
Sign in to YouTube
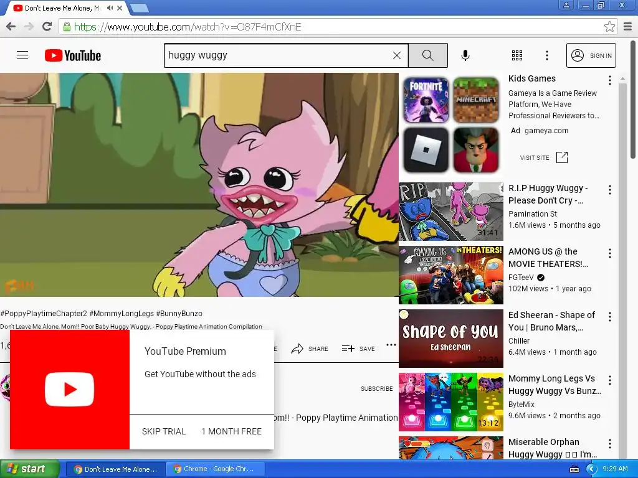coord(591,55)
